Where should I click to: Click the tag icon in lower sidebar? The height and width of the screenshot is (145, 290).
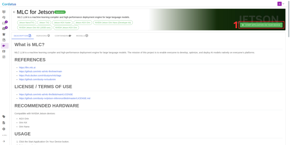pos(4,116)
